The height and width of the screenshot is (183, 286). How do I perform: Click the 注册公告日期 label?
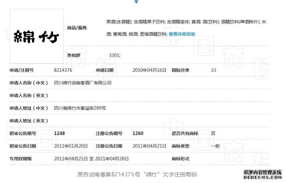click(109, 146)
